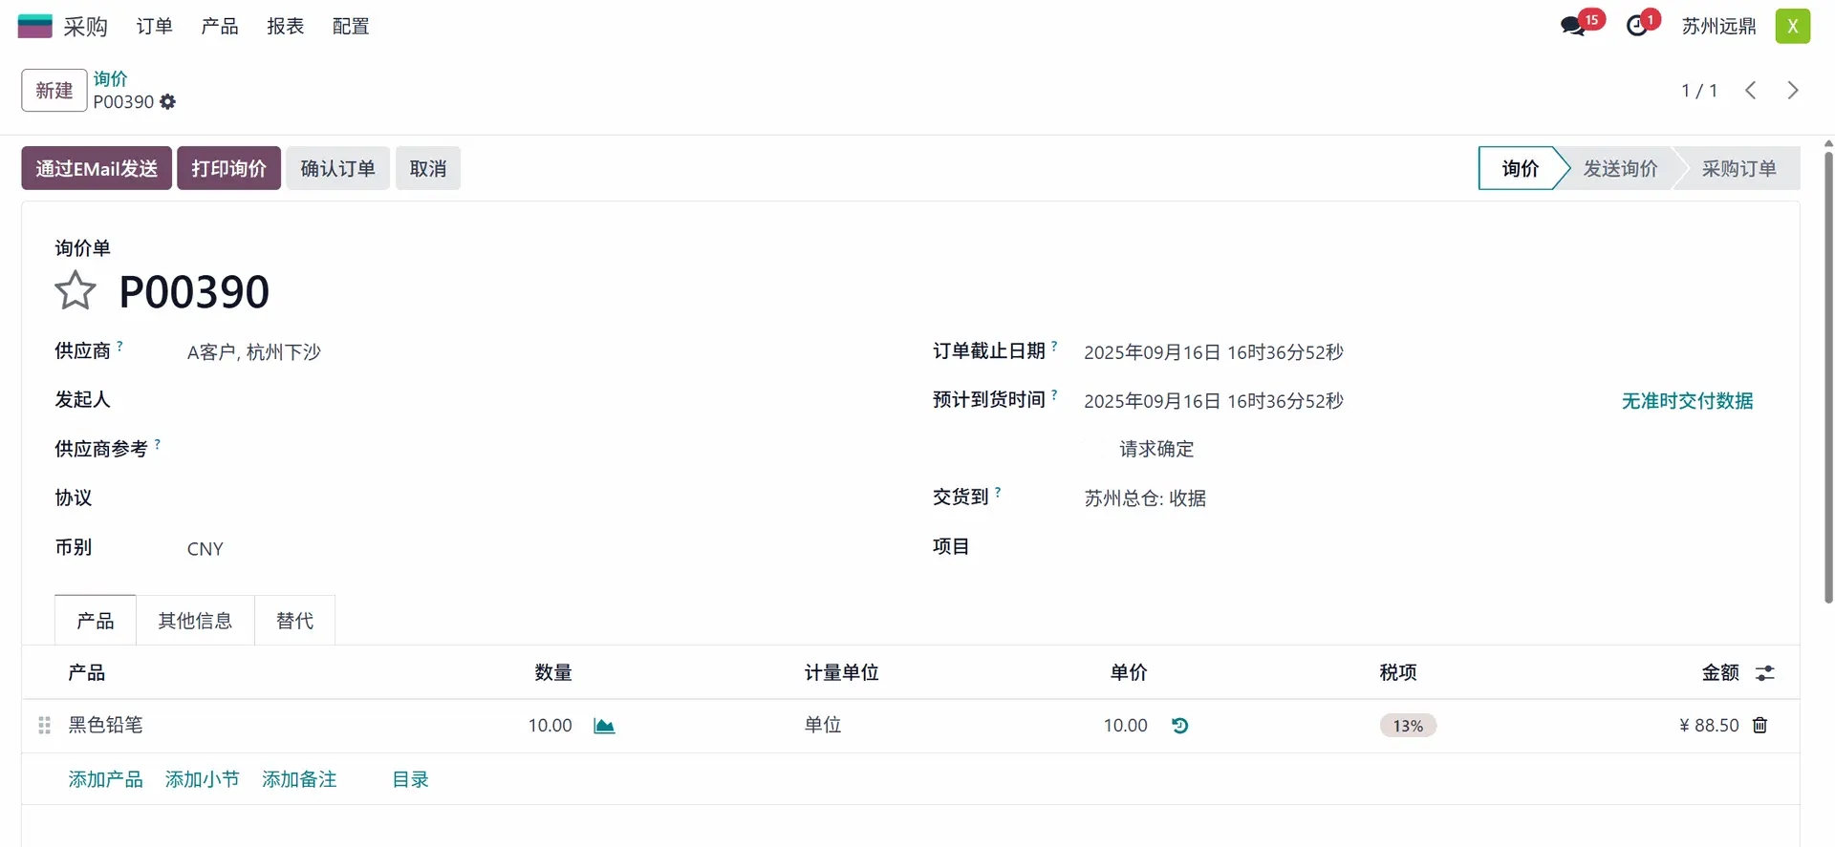Screen dimensions: 1835x847
Task: Toggle the favorite star for P00390
Action: (76, 291)
